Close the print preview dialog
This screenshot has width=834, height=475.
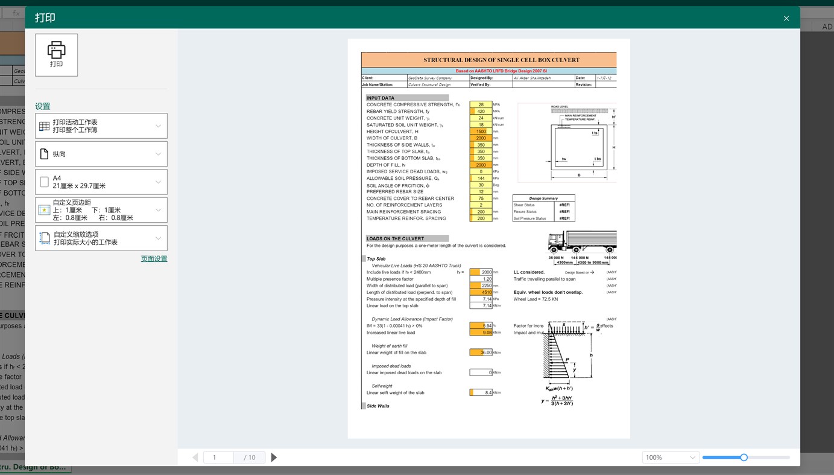pyautogui.click(x=786, y=18)
